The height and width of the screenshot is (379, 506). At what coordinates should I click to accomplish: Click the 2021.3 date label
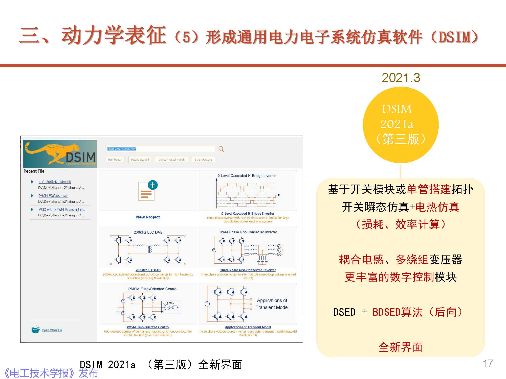[x=401, y=78]
